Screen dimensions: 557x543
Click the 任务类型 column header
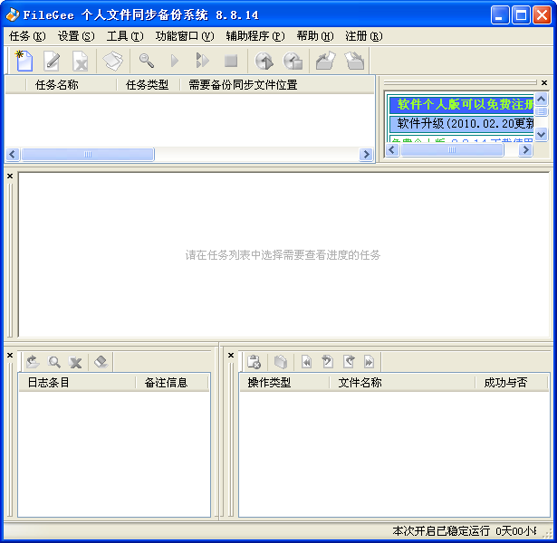point(149,85)
